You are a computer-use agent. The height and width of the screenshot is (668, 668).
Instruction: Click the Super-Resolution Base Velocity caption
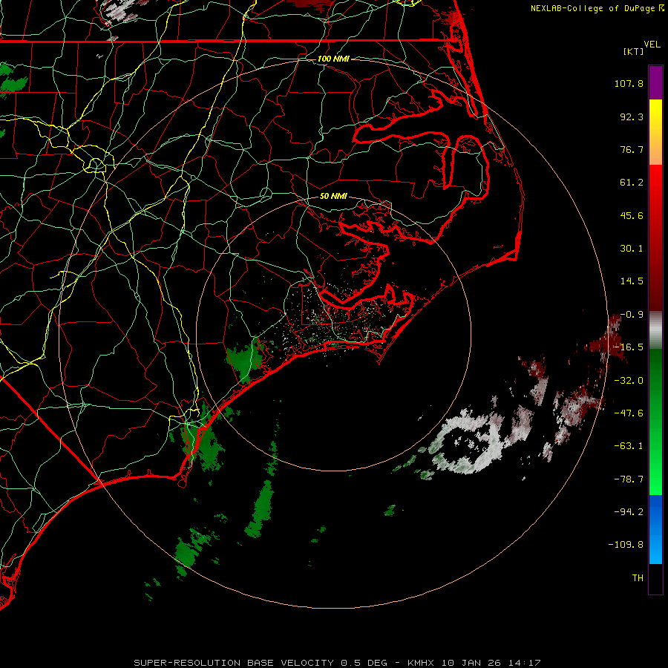337,663
